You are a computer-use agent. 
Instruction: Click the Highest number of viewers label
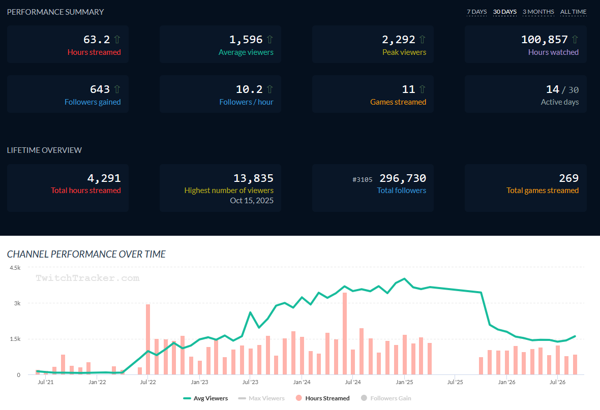[x=229, y=191]
